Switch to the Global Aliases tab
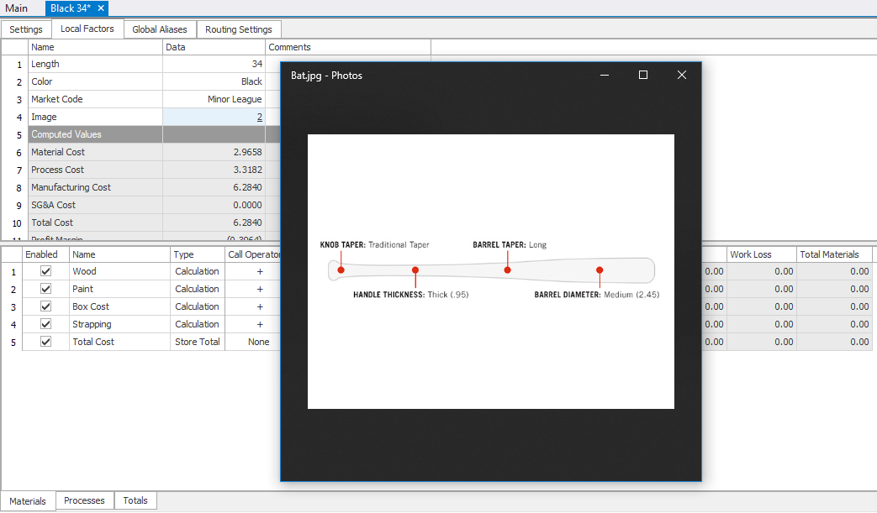 pos(160,29)
